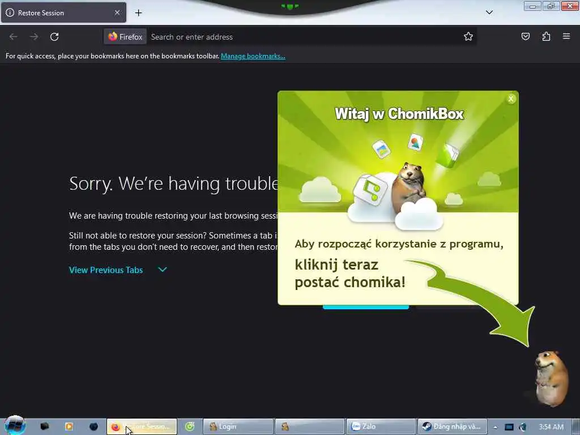
Task: Click the monitor icon in system tray
Action: pyautogui.click(x=509, y=427)
